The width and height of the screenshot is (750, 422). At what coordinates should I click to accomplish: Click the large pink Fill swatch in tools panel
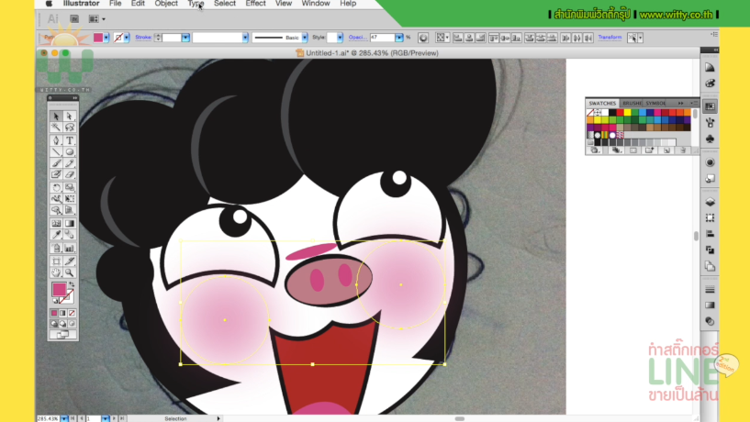click(59, 289)
